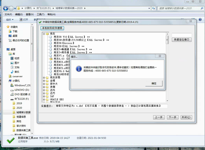This screenshot has height=150, width=205.
Task: Click the folder icon of 用友 node
Action: pos(47,34)
